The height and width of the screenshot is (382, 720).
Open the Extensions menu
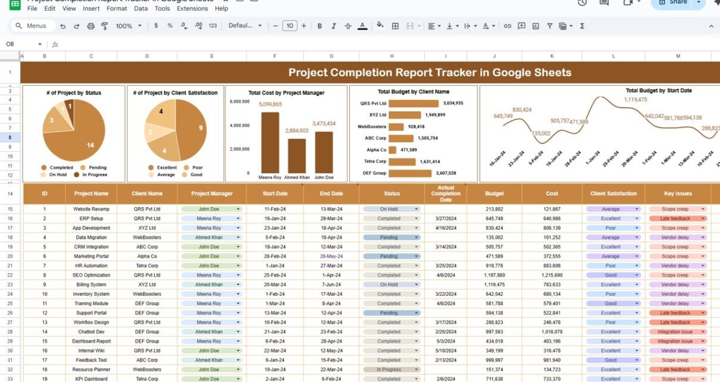click(x=192, y=9)
